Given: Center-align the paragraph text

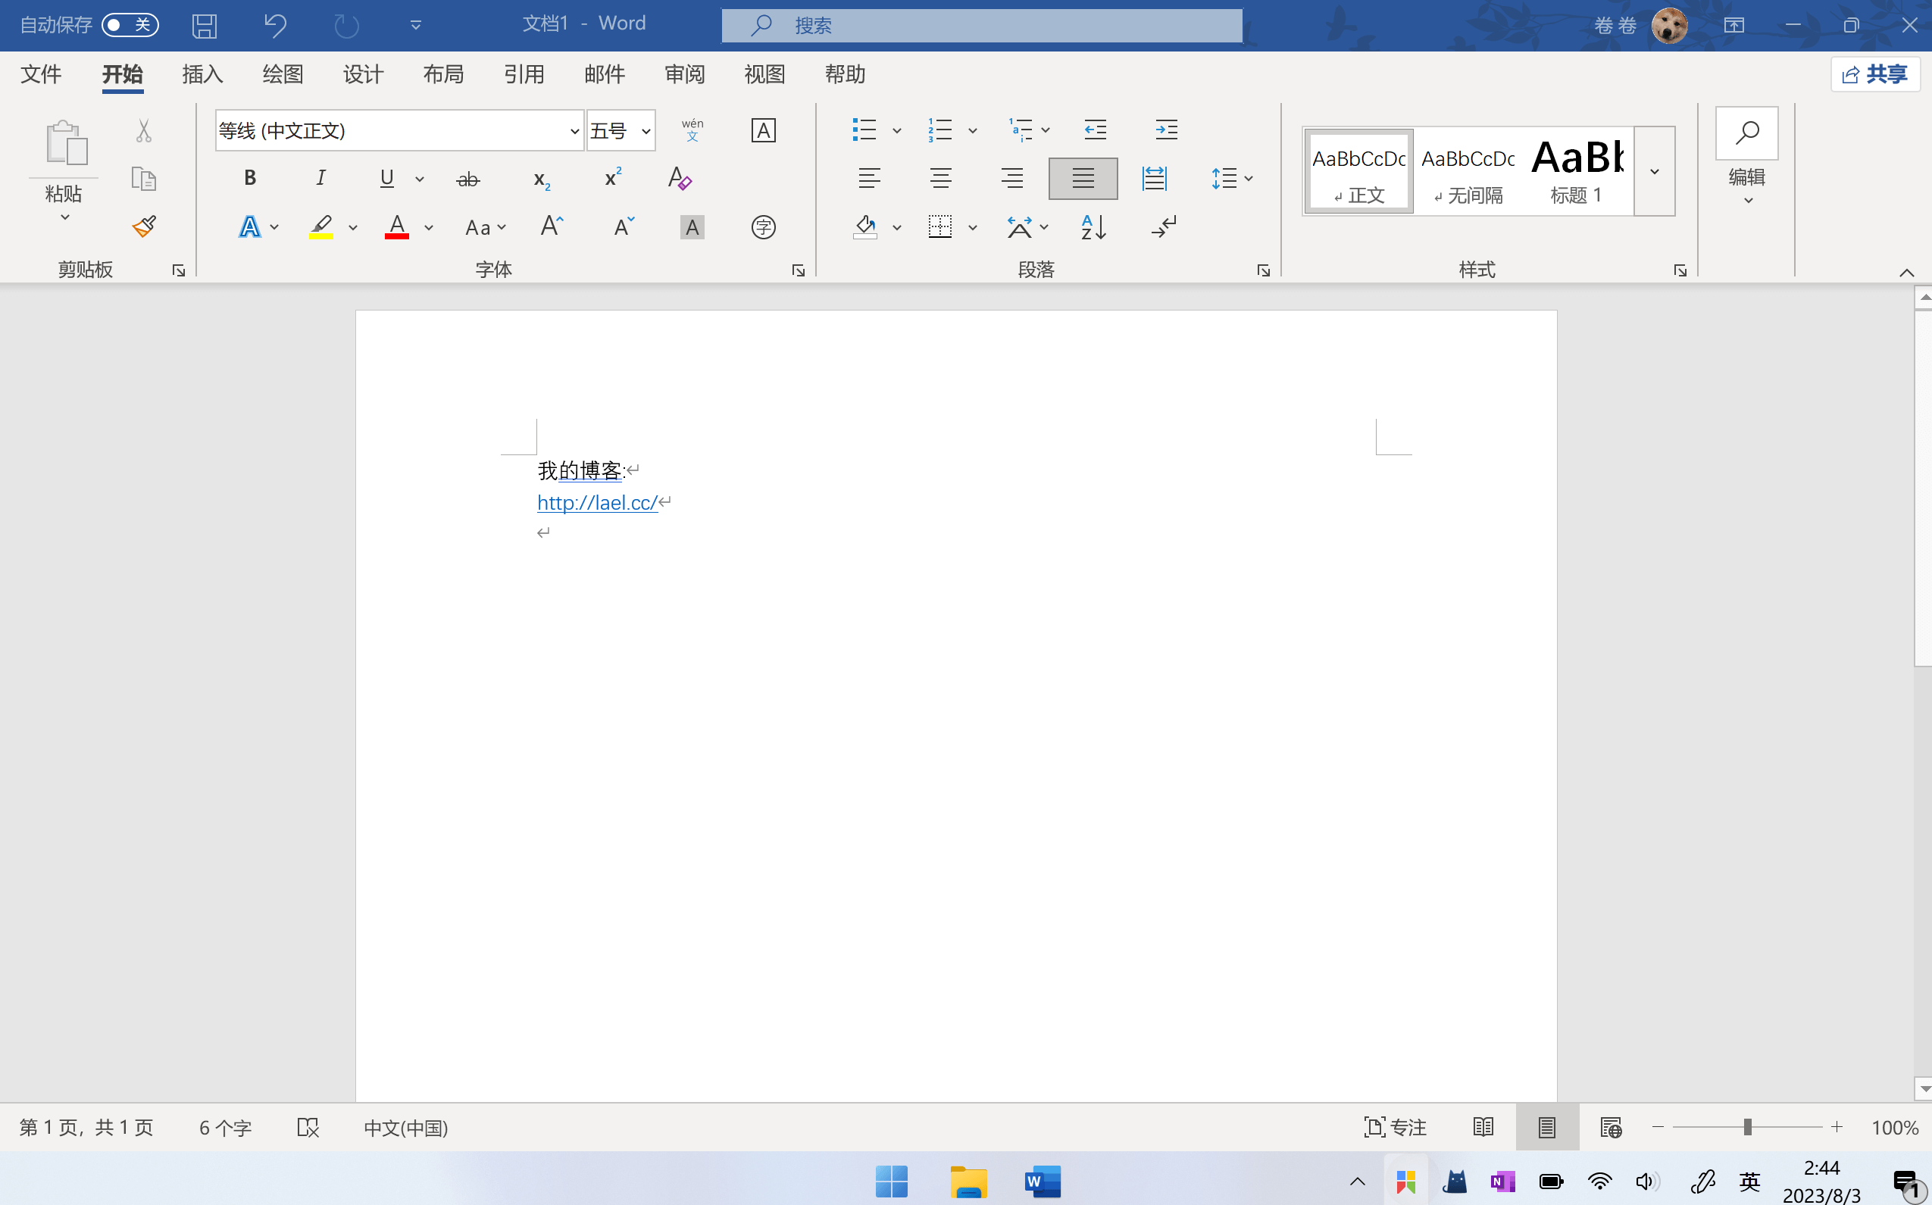Looking at the screenshot, I should click(x=940, y=179).
